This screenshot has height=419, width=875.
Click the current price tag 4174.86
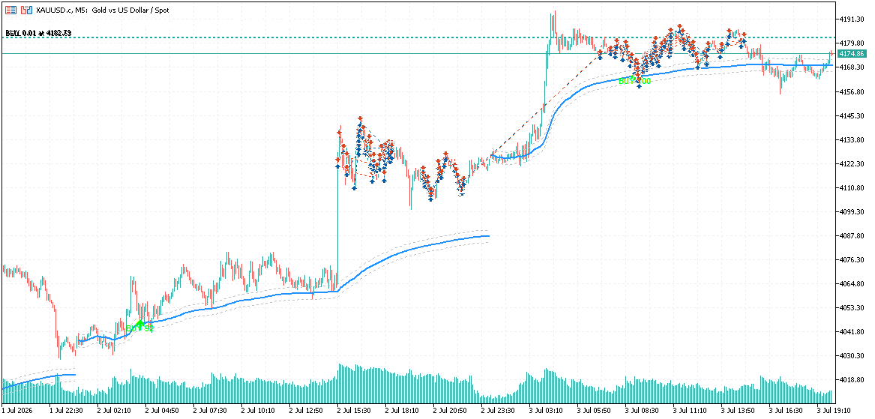coord(852,53)
